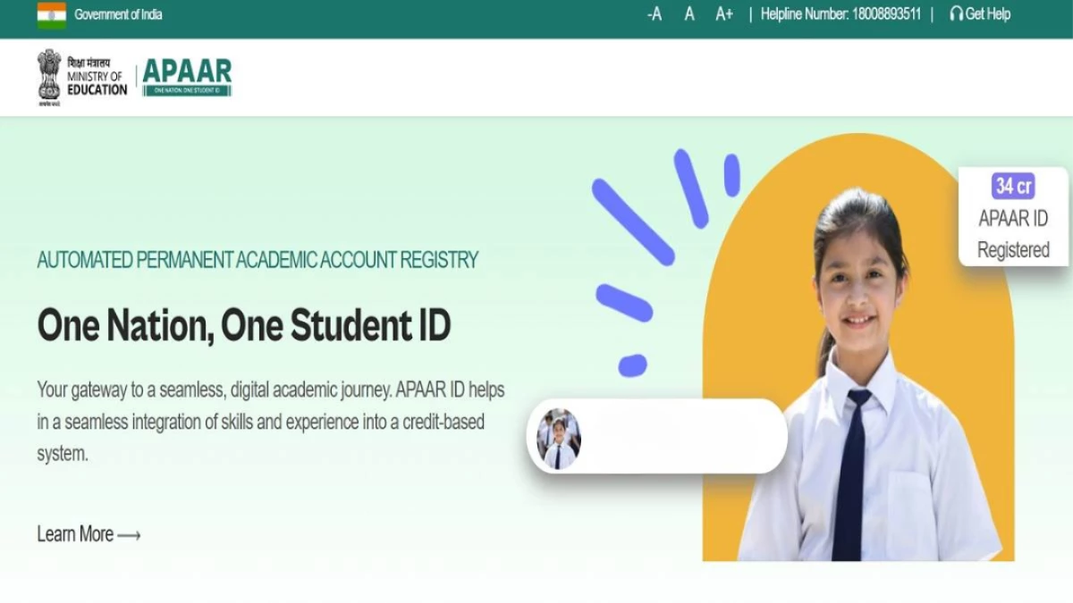Click the Automated Permanent Academic Account Registry text
The width and height of the screenshot is (1073, 603).
pos(258,260)
